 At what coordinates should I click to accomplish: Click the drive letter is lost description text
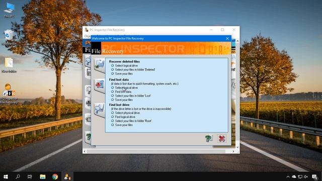coord(141,109)
